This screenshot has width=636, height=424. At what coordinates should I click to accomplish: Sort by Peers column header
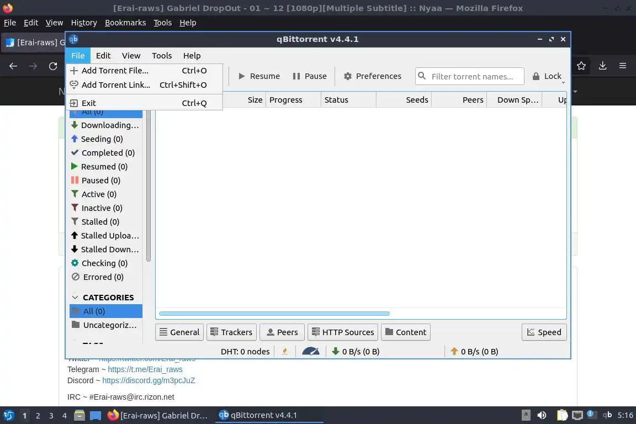tap(459, 100)
